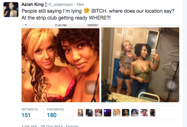Open third liker avatar with pink background

click(98, 113)
